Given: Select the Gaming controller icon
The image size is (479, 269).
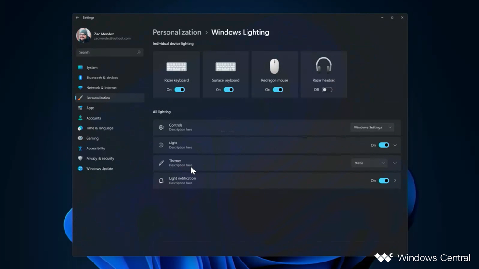Looking at the screenshot, I should 80,138.
